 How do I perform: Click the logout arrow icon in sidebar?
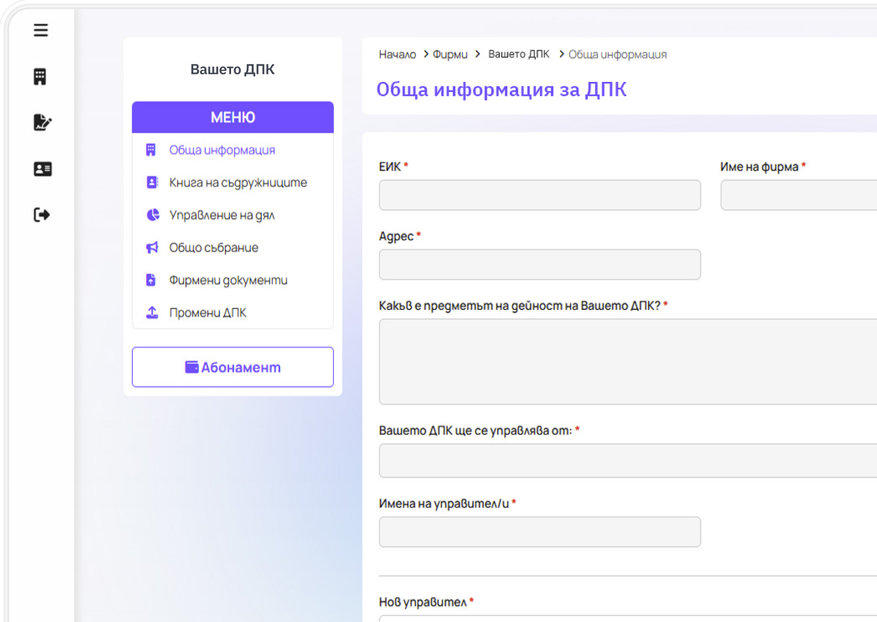(42, 215)
